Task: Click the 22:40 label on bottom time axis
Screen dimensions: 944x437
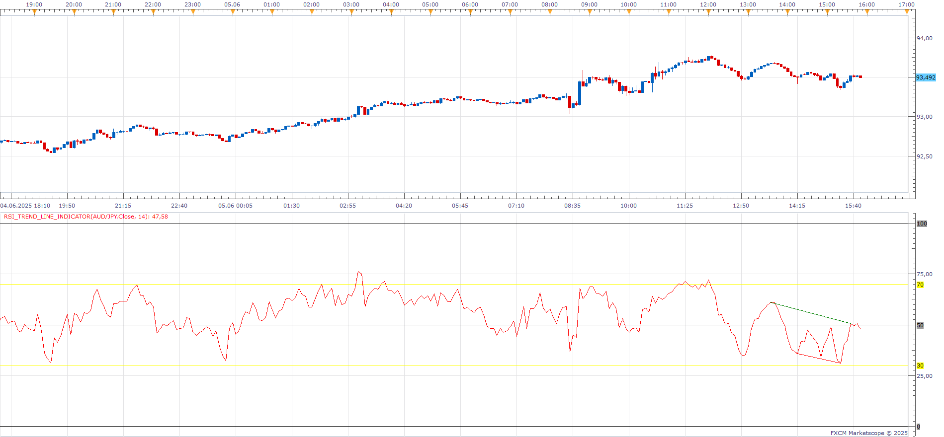Action: coord(179,206)
